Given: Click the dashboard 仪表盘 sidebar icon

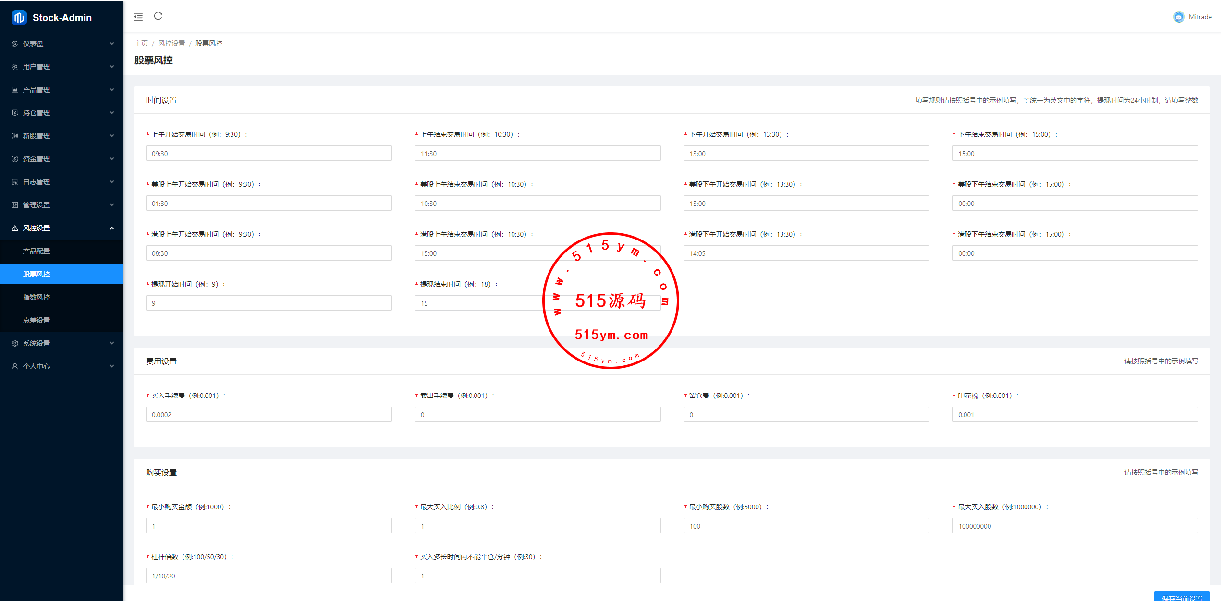Looking at the screenshot, I should click(15, 44).
